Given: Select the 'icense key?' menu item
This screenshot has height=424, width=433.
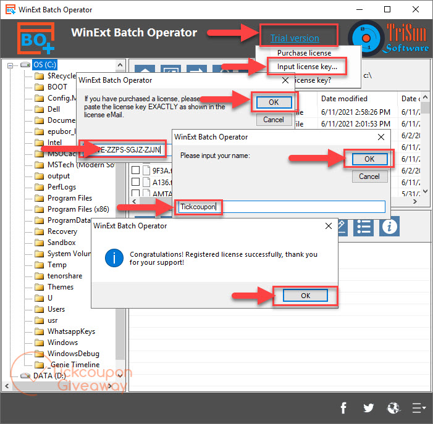Looking at the screenshot, I should [x=313, y=80].
